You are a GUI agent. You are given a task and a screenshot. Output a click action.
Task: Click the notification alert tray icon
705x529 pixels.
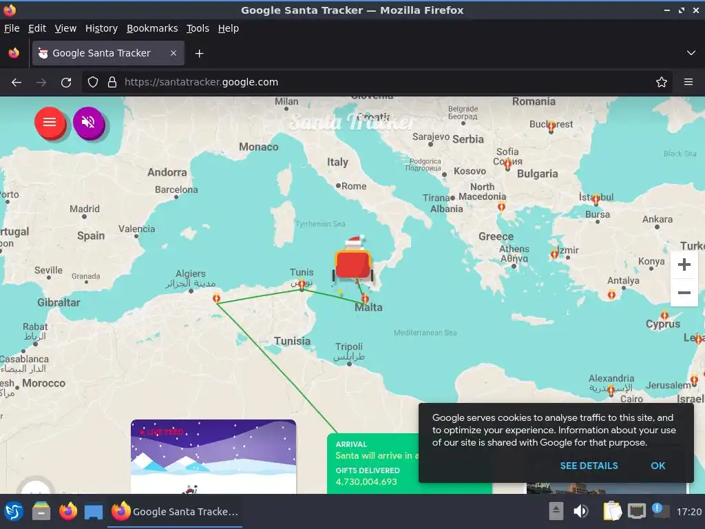point(660,510)
